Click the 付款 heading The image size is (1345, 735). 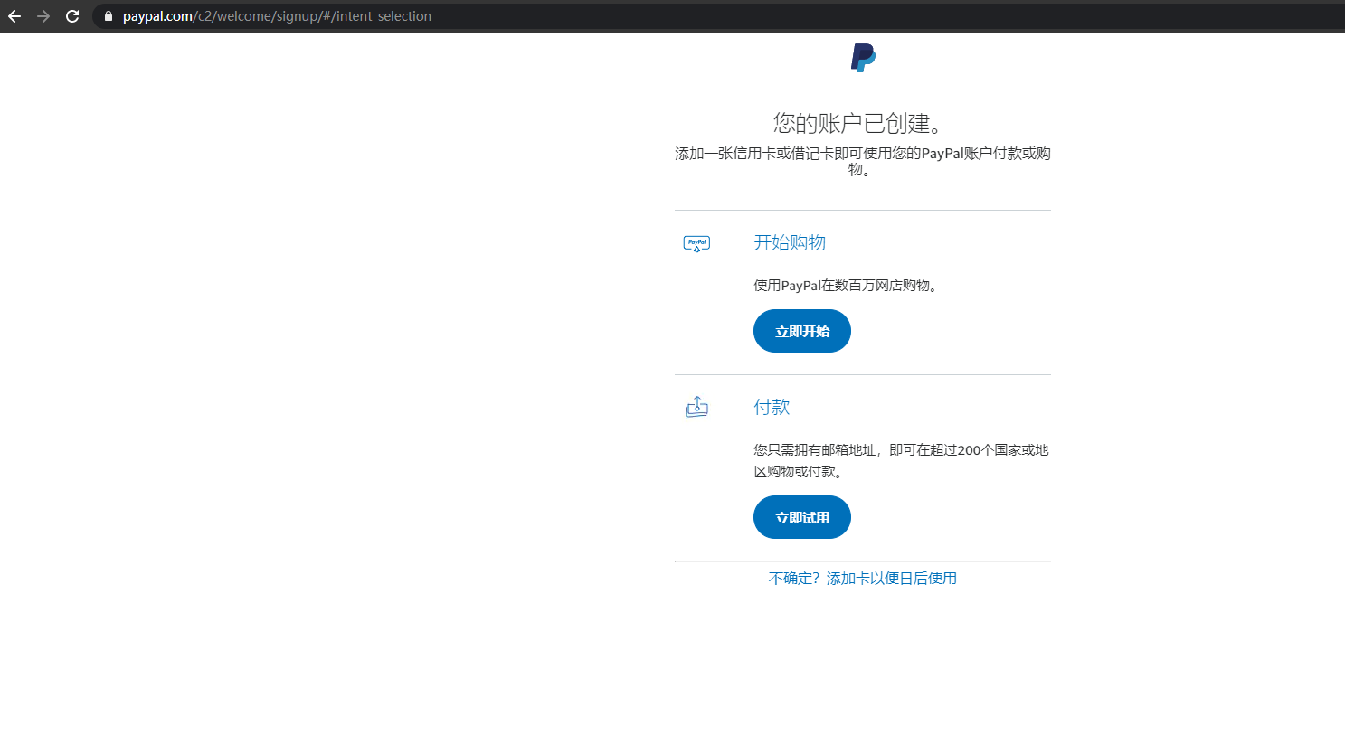[772, 407]
